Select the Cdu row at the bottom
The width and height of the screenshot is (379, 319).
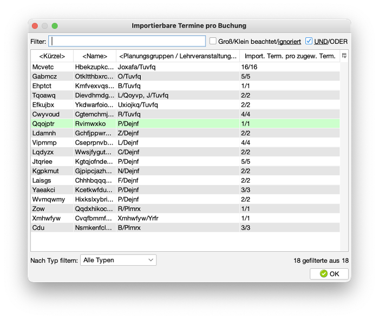tap(184, 227)
